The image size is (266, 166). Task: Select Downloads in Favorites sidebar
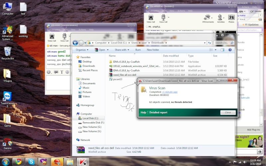coord(88,66)
